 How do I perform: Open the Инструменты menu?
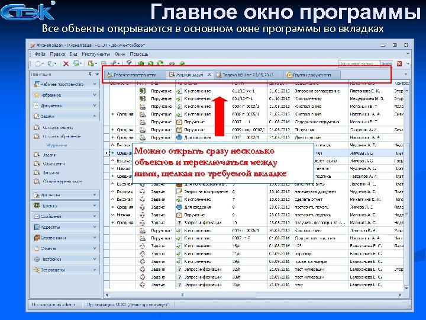point(96,54)
